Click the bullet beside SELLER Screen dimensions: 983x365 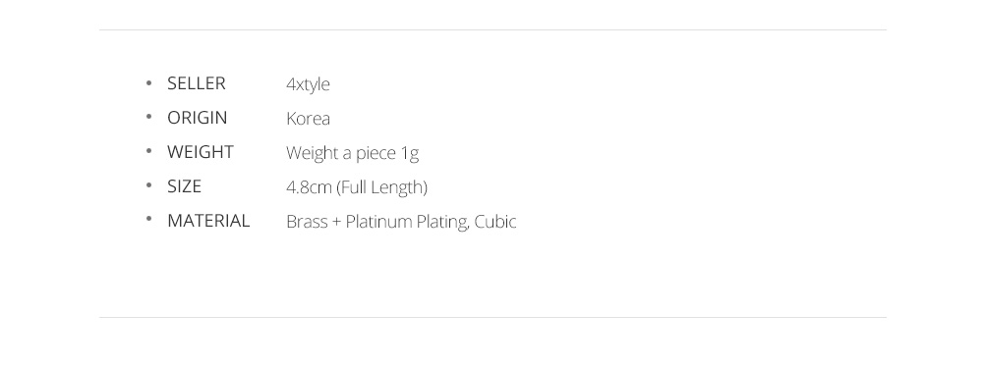coord(148,82)
